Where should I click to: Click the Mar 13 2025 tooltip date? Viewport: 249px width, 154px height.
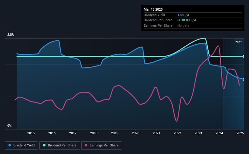(x=153, y=9)
